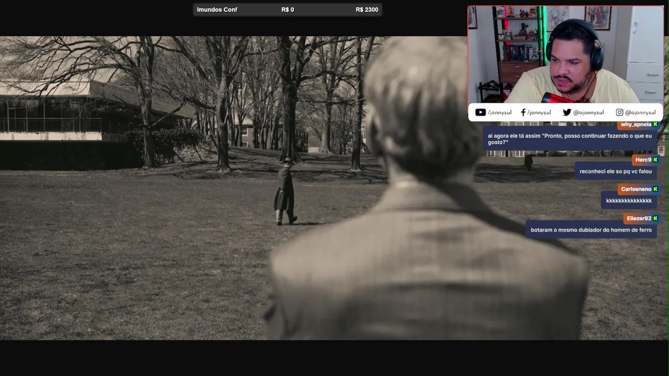Click the green badge beside Carlosneno
The image size is (669, 376).
(655, 189)
